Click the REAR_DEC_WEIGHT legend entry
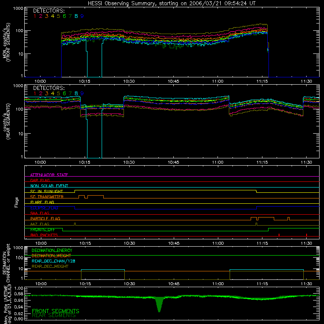Viewport: 324px width, 324px height. [x=50, y=266]
